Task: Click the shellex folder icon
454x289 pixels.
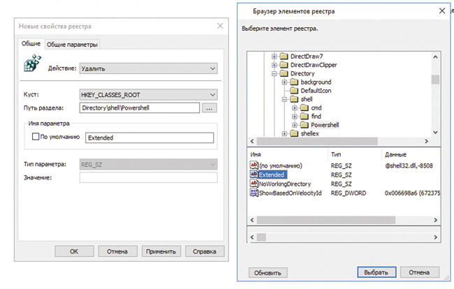Action: 295,133
